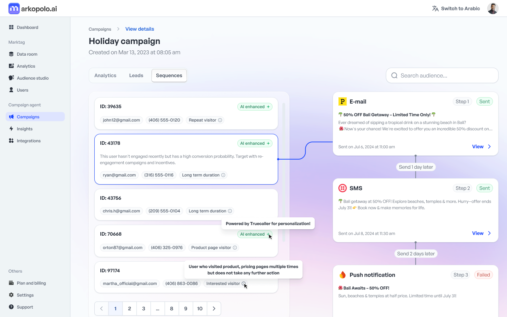Click the audience list vertical scrollbar
This screenshot has width=507, height=317.
tap(284, 172)
